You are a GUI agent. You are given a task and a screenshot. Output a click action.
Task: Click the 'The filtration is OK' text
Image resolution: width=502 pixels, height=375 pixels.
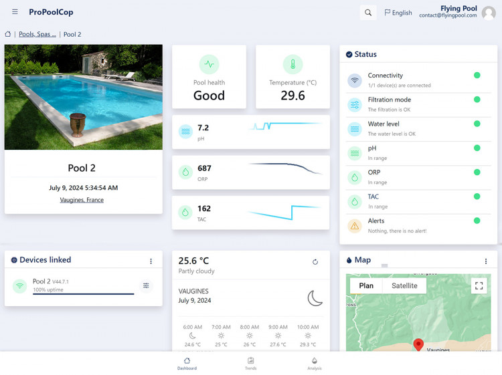[389, 110]
